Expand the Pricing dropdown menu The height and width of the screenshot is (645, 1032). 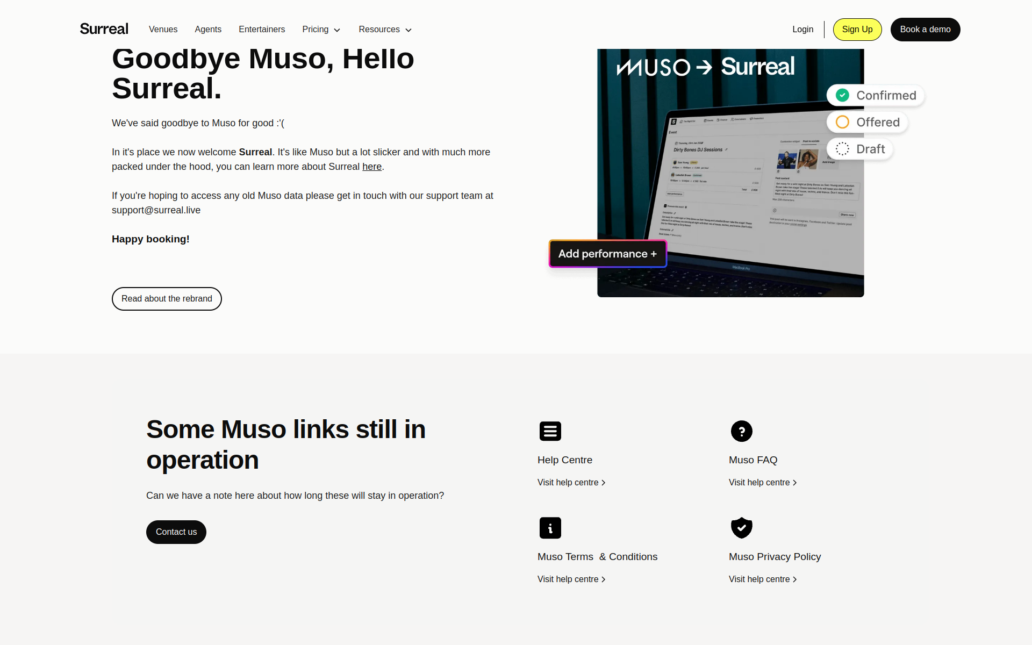321,30
